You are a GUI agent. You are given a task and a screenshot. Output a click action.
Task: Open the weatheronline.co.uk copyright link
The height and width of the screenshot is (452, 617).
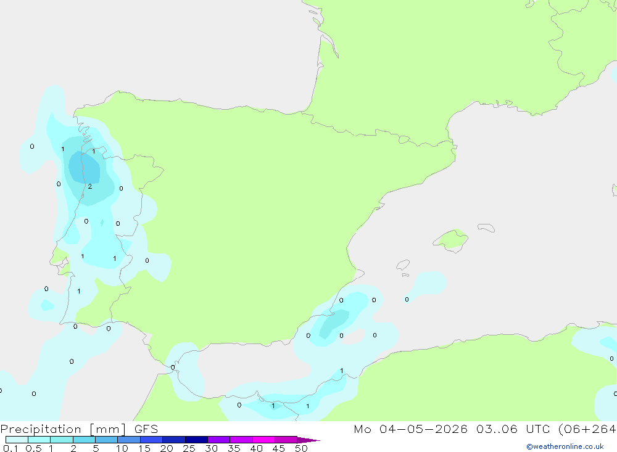point(565,446)
